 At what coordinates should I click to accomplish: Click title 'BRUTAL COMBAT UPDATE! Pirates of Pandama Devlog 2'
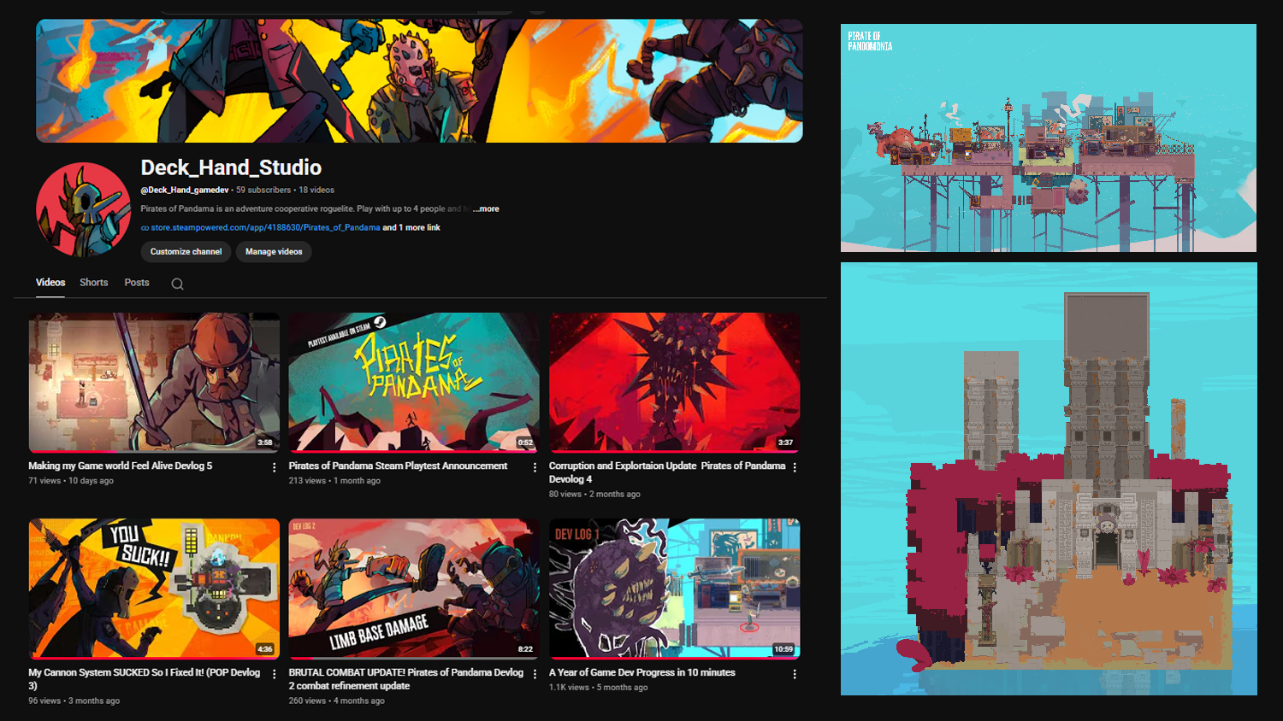405,679
